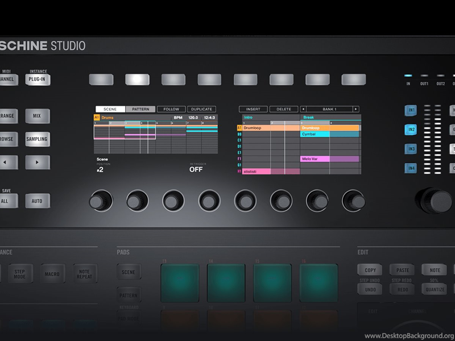Choose INSERT on the right display
The height and width of the screenshot is (341, 455).
(253, 109)
